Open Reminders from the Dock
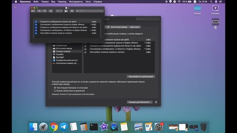 tap(74, 127)
